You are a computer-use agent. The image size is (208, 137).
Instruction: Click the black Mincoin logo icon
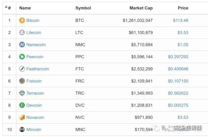tap(22, 129)
